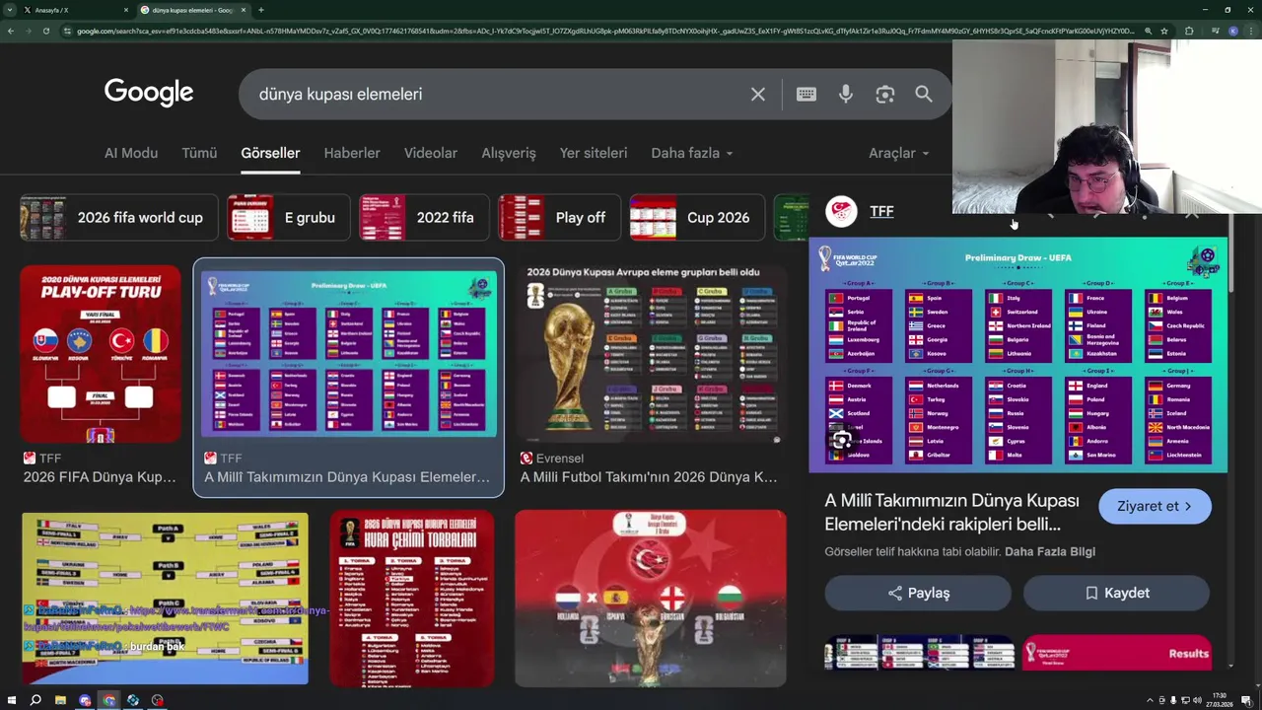Expand the Araçlar tools dropdown

898,153
